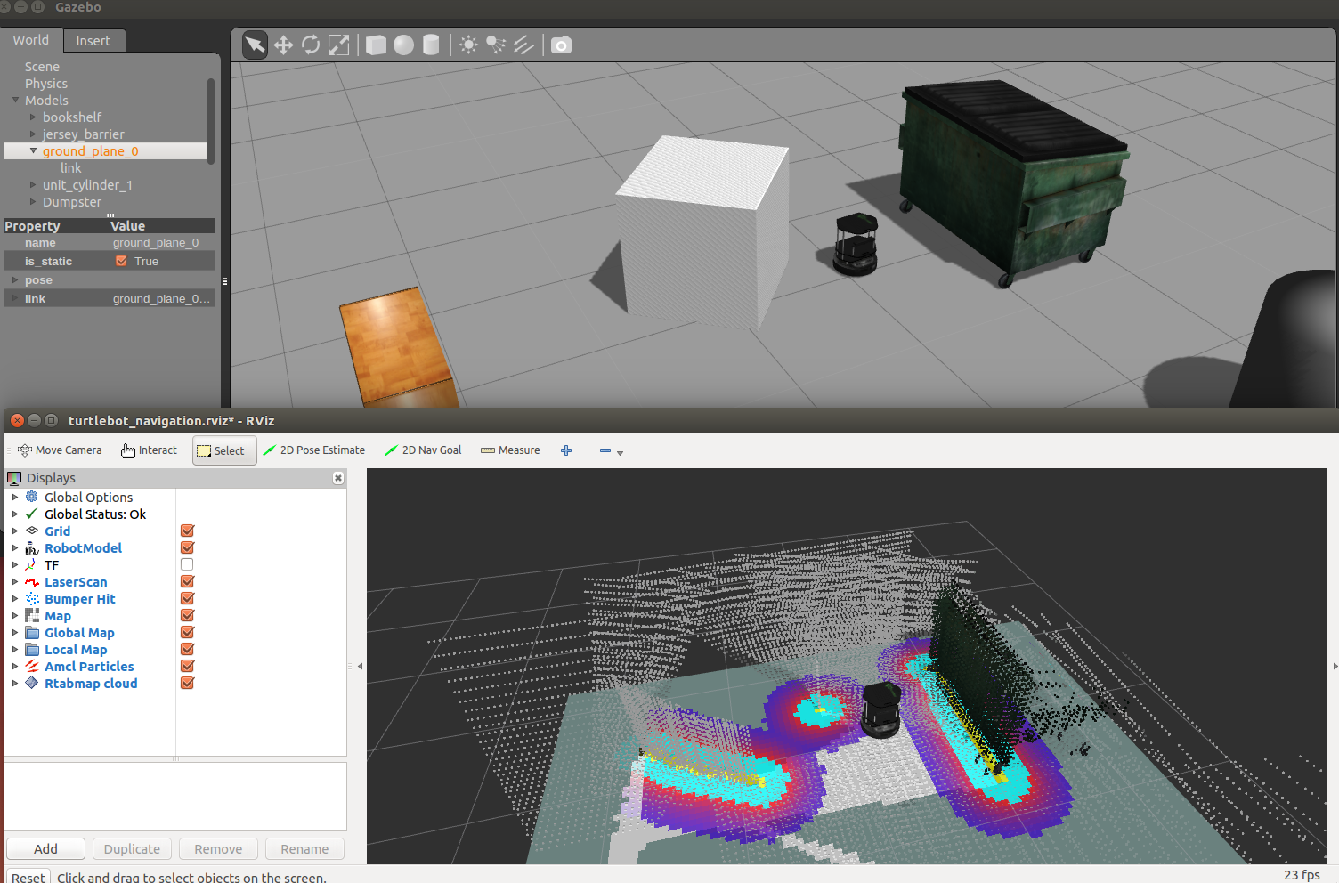Choose Move Camera tool in RViz
Viewport: 1339px width, 883px height.
pos(60,450)
